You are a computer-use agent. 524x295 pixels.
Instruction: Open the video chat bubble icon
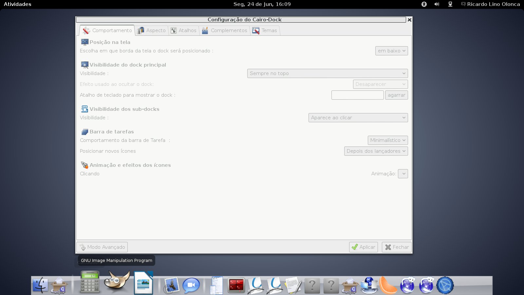[191, 285]
